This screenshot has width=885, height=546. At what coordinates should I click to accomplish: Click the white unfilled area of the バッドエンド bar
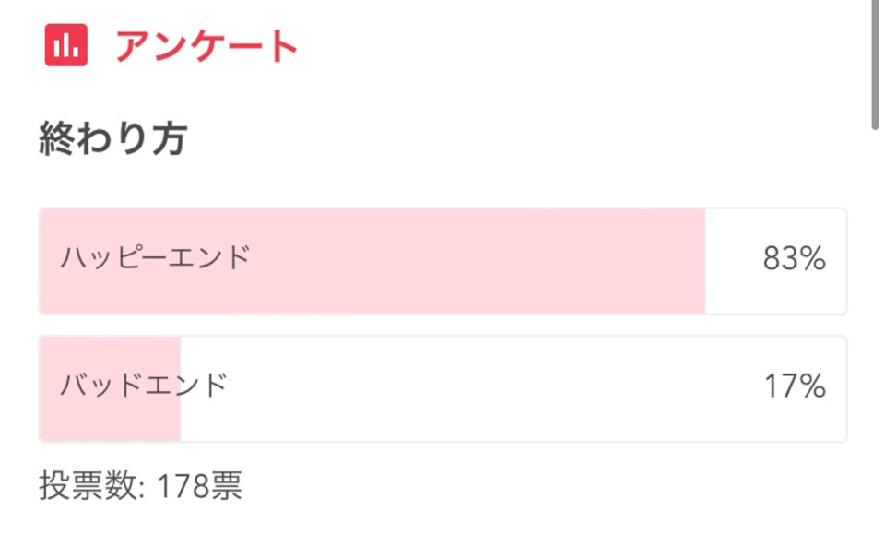[513, 388]
